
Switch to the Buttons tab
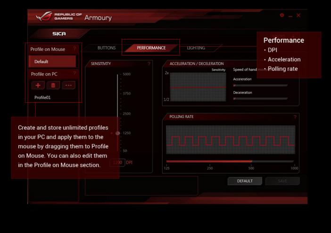pos(107,48)
